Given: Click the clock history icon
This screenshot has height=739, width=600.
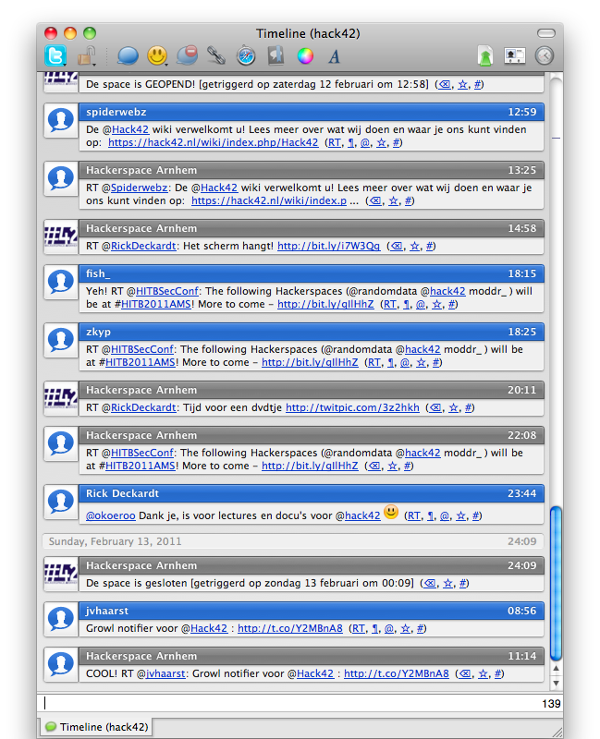Looking at the screenshot, I should click(545, 56).
